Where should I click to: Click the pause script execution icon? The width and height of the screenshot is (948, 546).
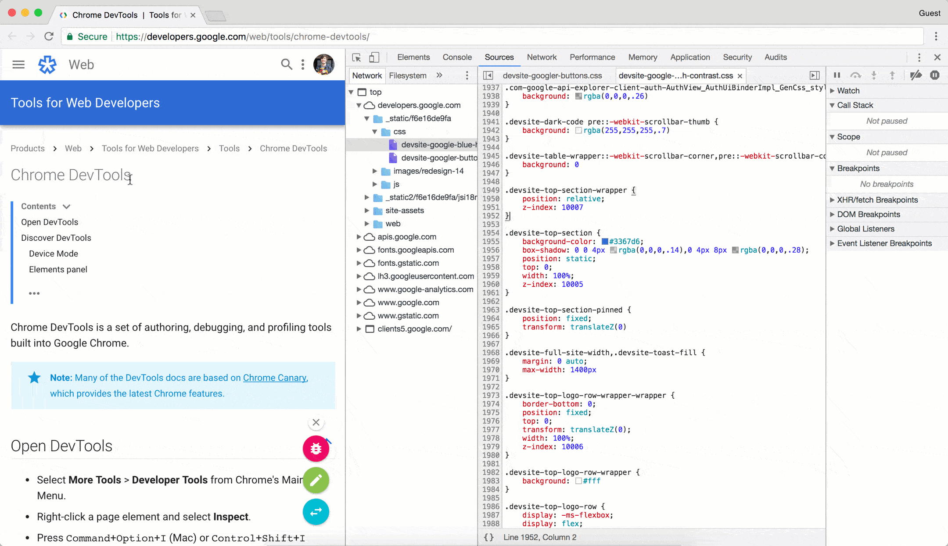[837, 75]
